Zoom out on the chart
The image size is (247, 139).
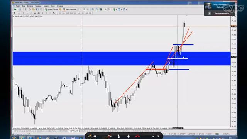click(97, 9)
